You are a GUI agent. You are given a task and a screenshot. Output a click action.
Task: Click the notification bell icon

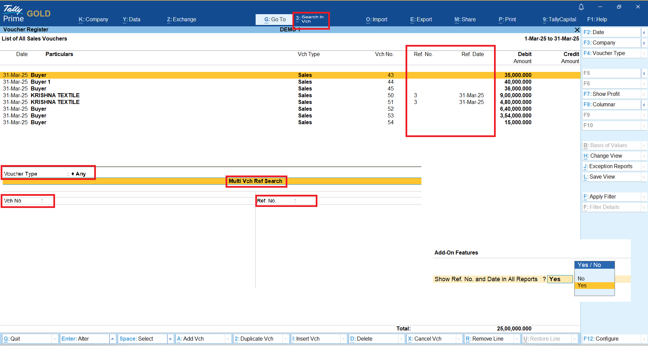click(581, 7)
